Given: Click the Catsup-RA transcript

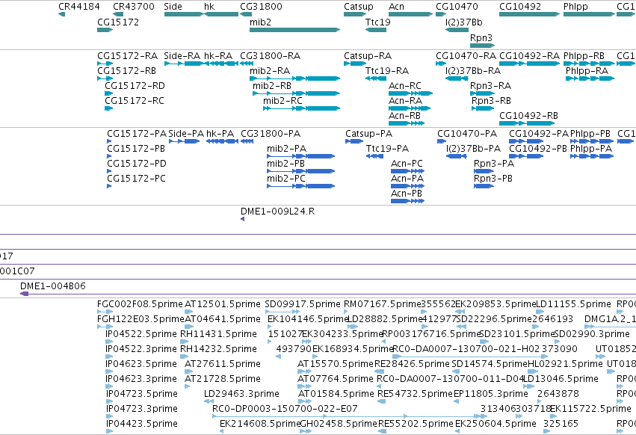Looking at the screenshot, I should click(355, 64).
